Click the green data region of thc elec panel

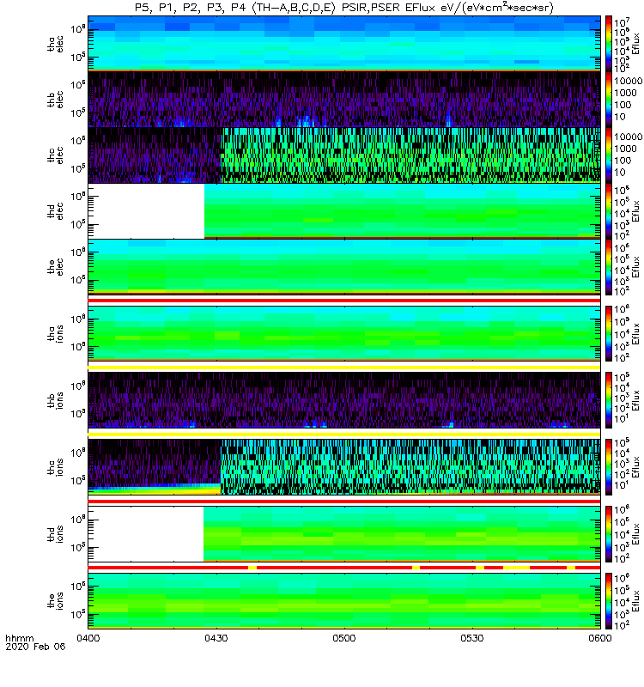[410, 155]
